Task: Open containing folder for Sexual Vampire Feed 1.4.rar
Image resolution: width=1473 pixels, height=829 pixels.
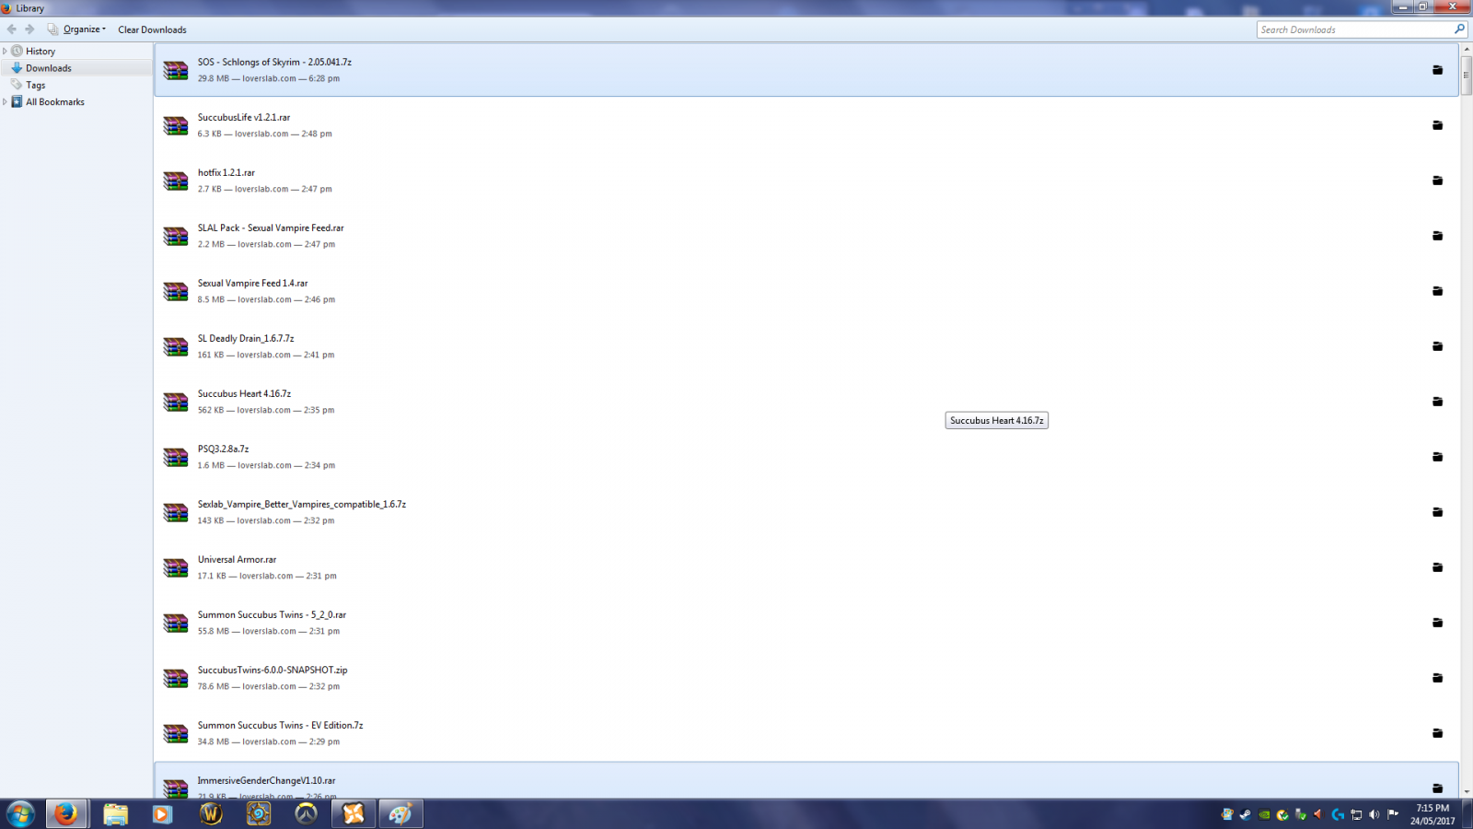Action: tap(1437, 291)
